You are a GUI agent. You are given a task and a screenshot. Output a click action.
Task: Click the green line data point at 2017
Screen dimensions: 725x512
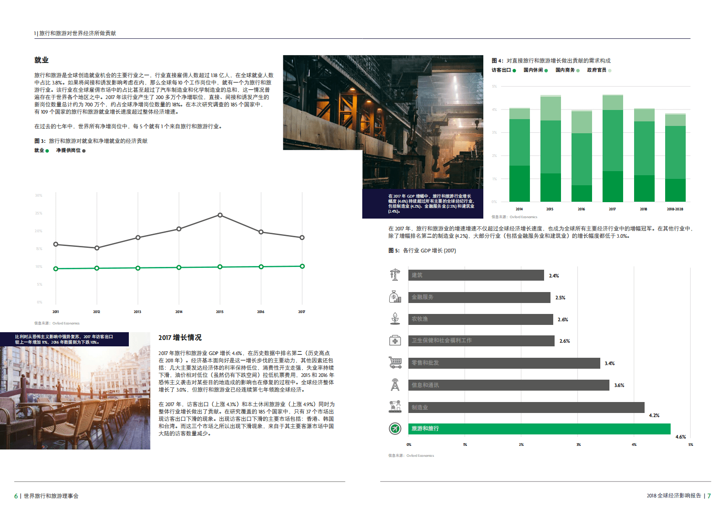click(302, 266)
